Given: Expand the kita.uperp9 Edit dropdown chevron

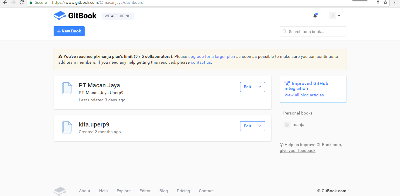Looking at the screenshot, I should click(260, 126).
